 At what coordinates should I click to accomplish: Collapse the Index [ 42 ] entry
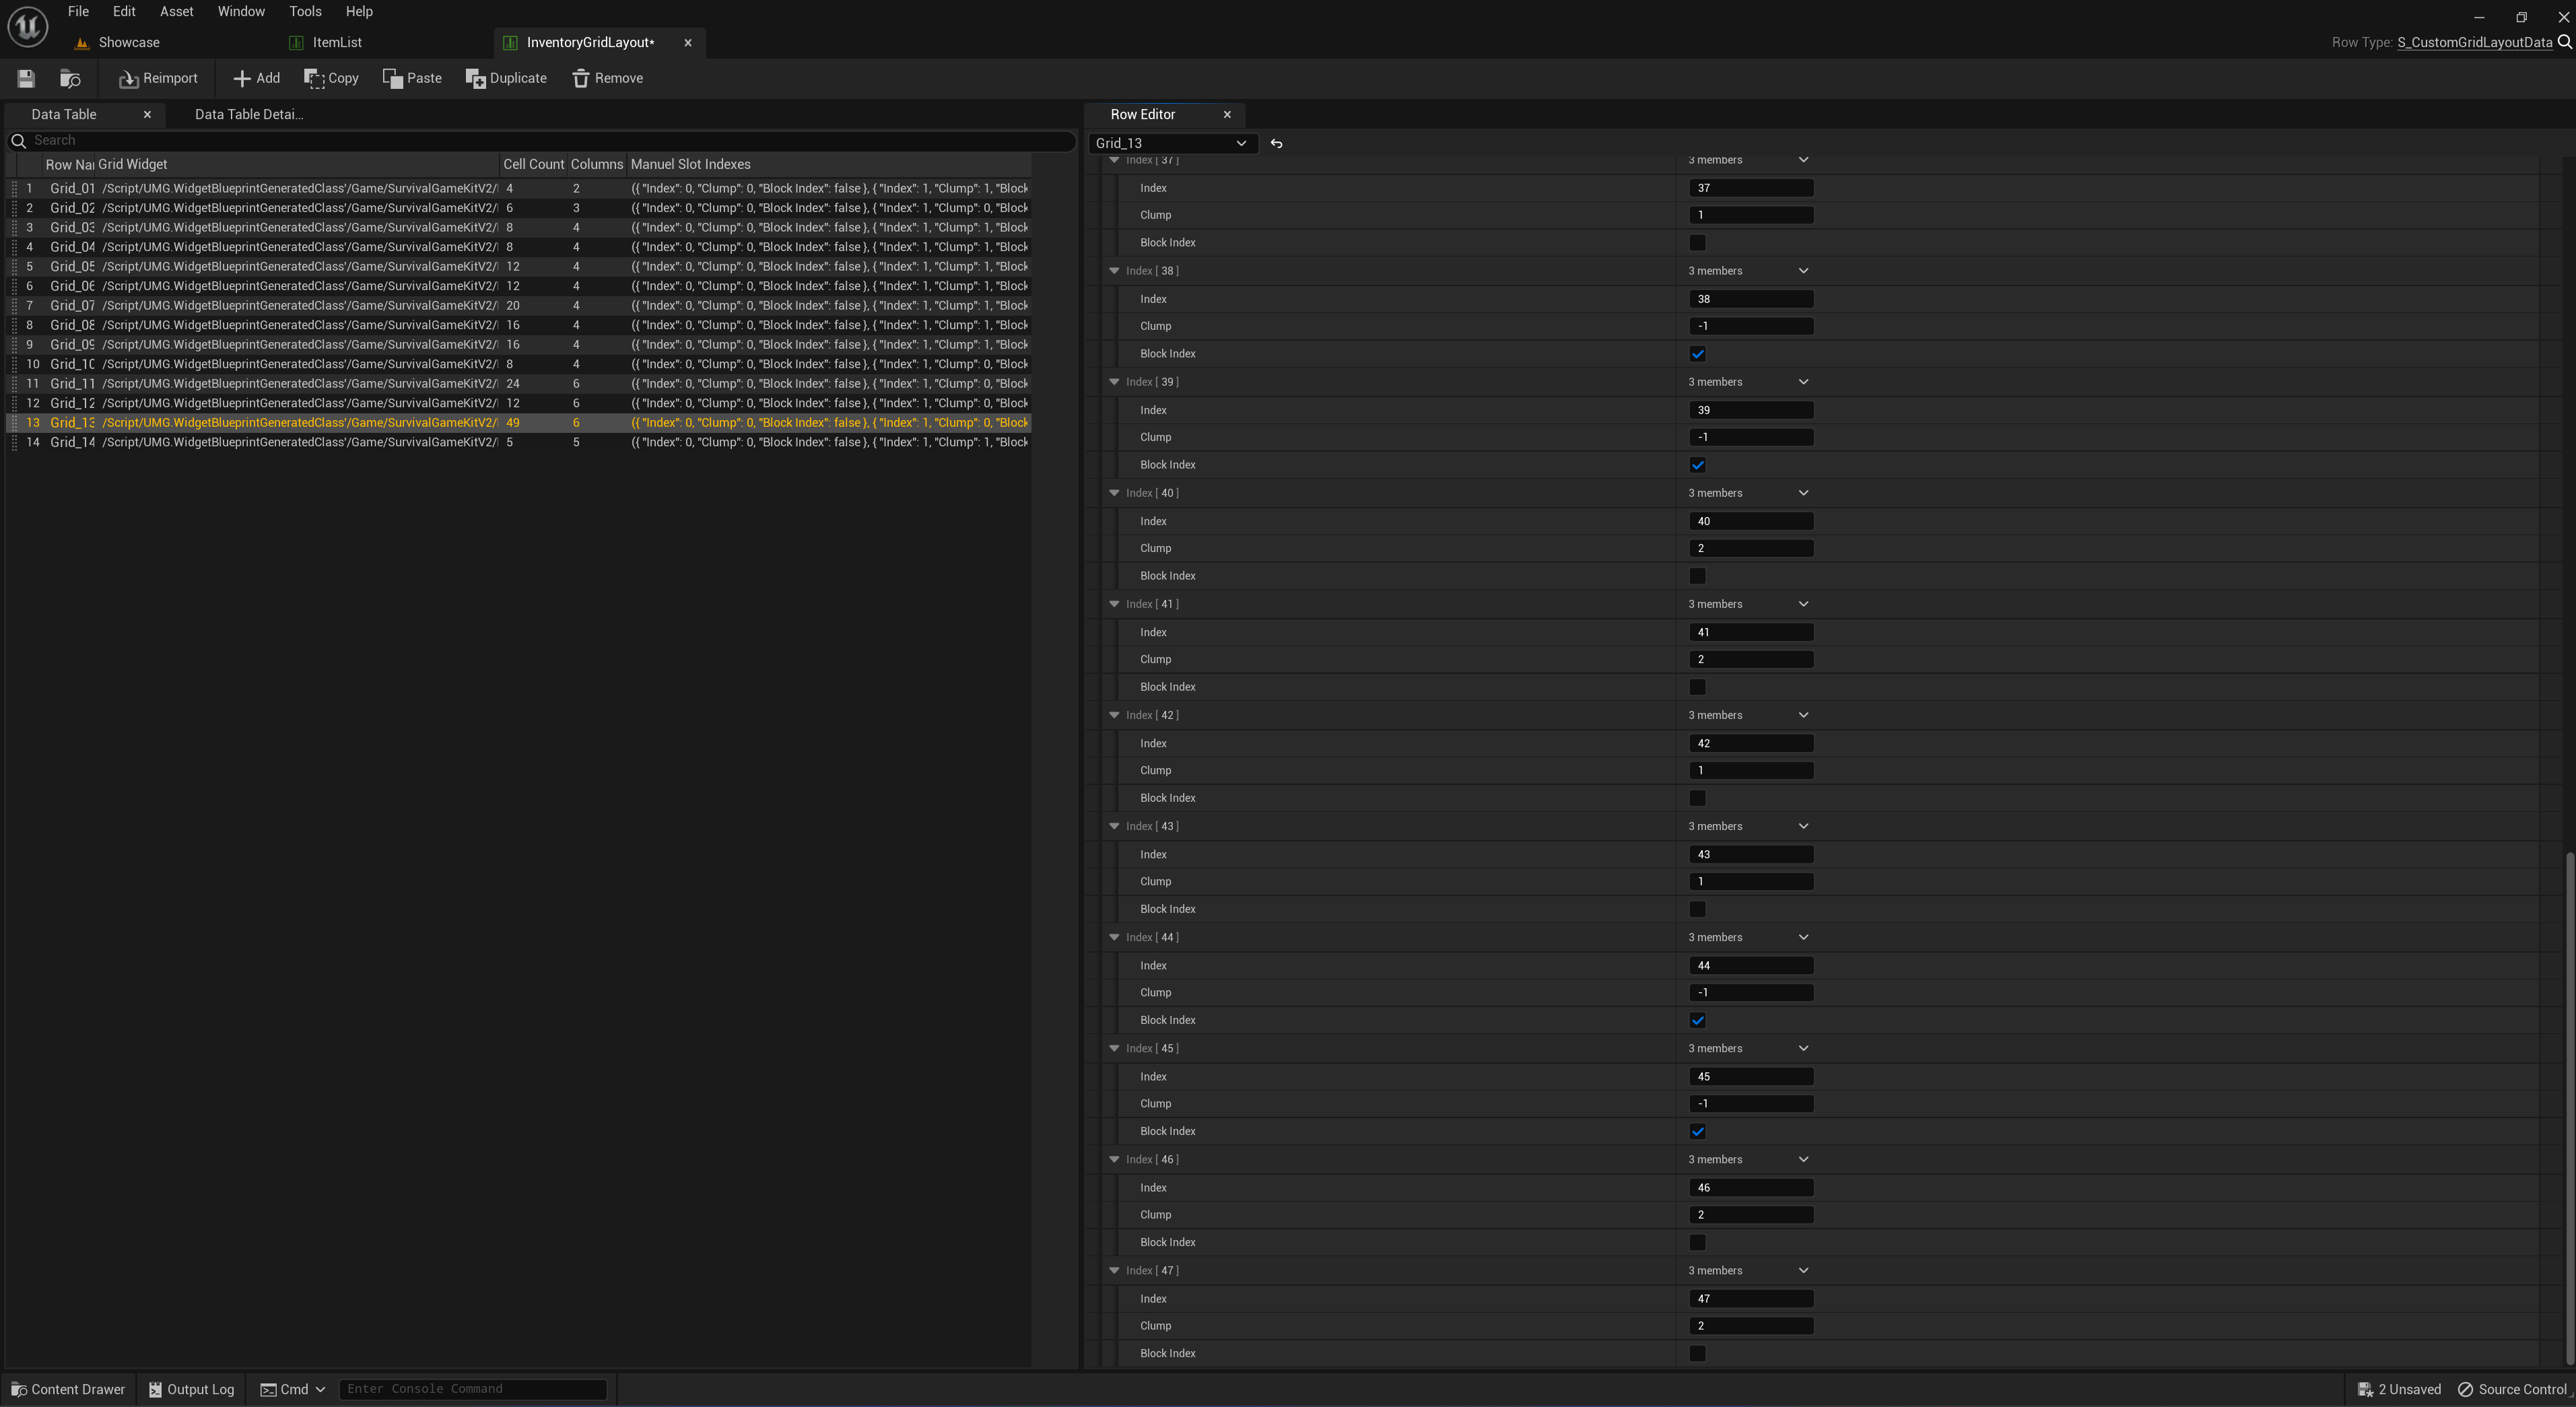[1114, 715]
